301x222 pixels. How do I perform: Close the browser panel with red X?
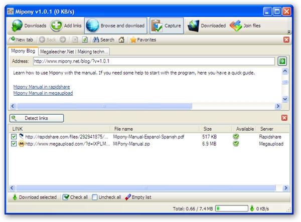(286, 40)
